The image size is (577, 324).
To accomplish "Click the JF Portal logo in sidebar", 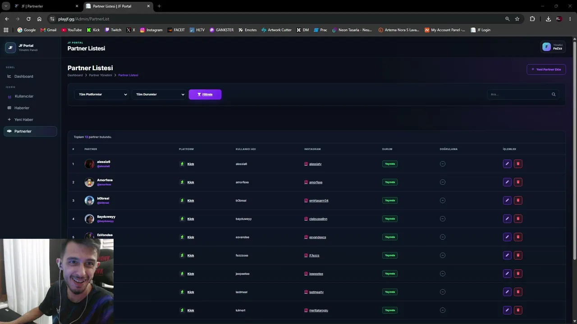I will tap(10, 48).
